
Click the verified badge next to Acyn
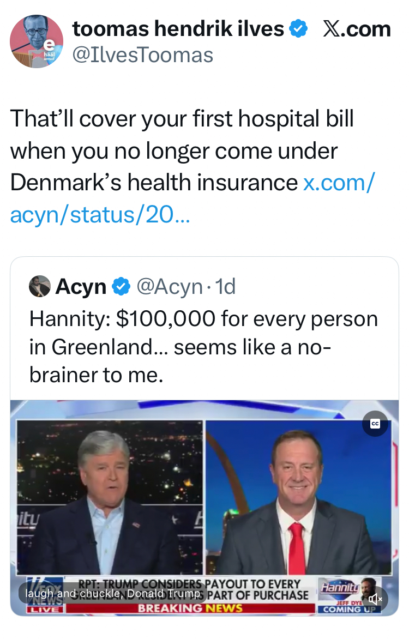[x=121, y=286]
